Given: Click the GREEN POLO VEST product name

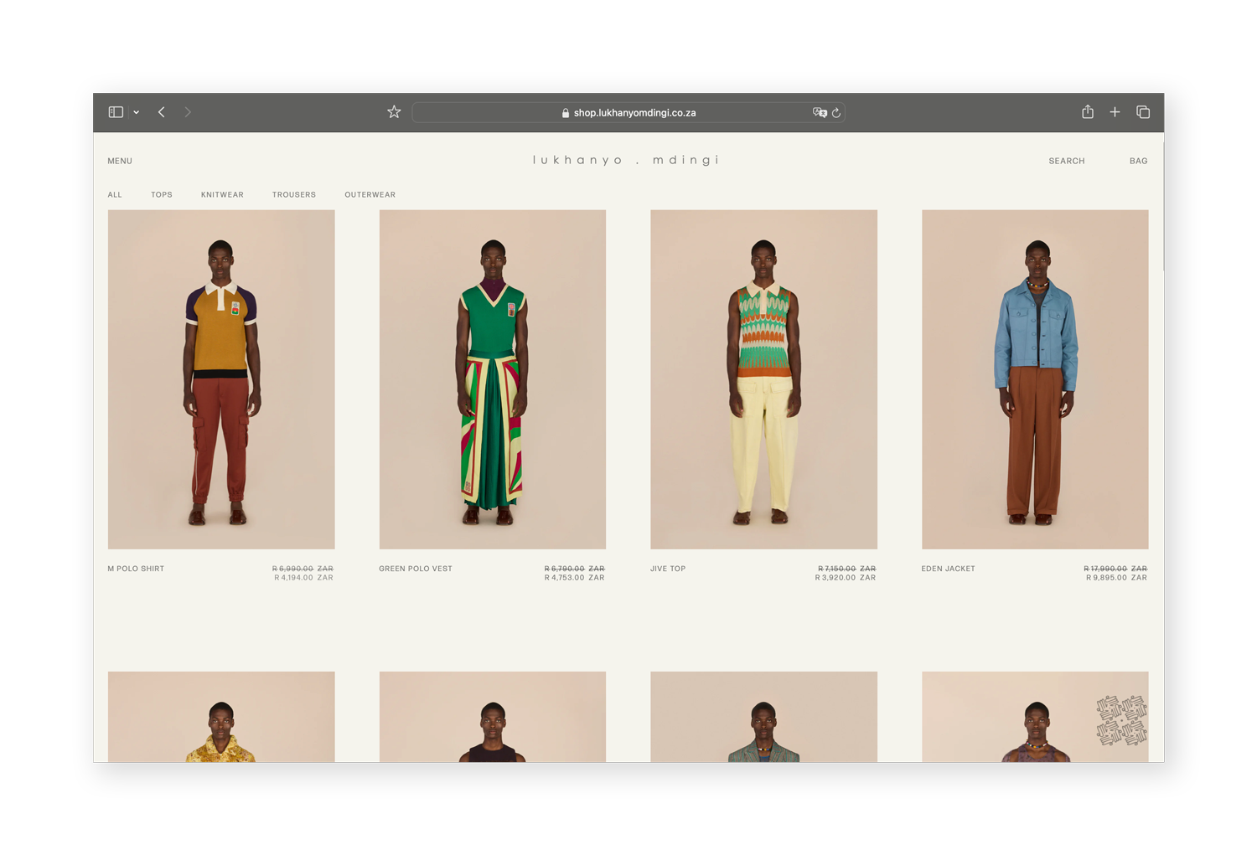Looking at the screenshot, I should click(x=416, y=569).
